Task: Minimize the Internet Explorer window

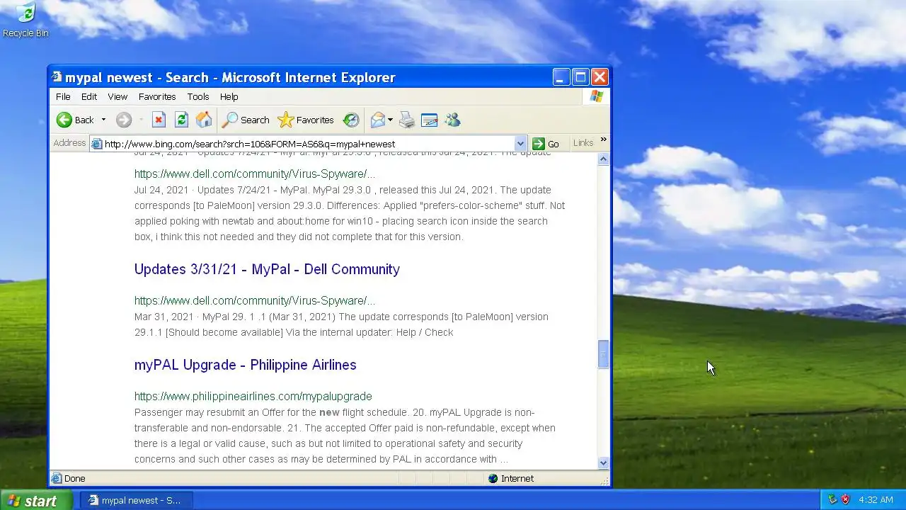Action: 561,77
